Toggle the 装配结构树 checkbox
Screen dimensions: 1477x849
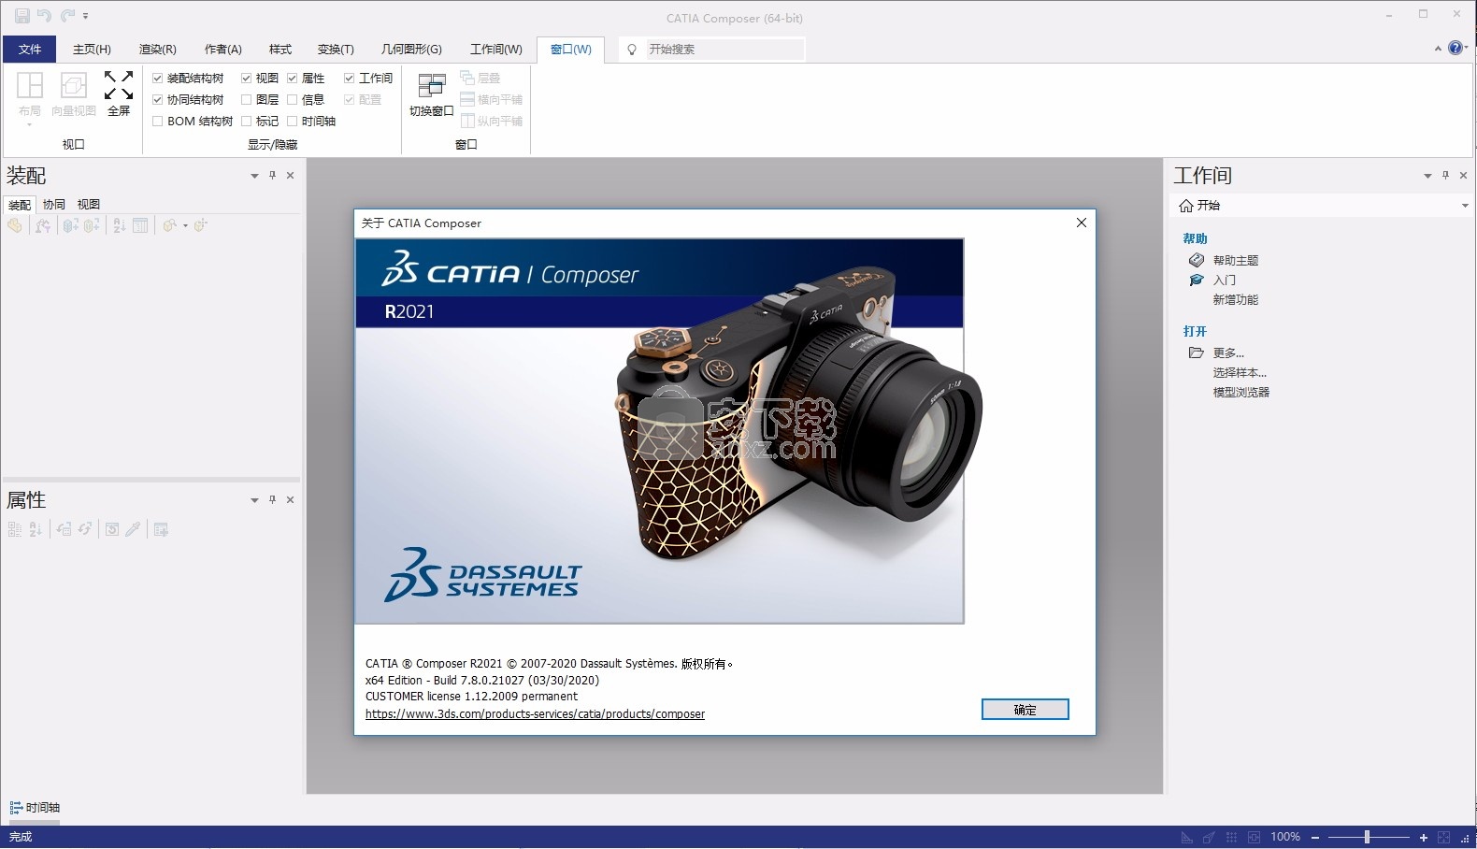pyautogui.click(x=157, y=78)
